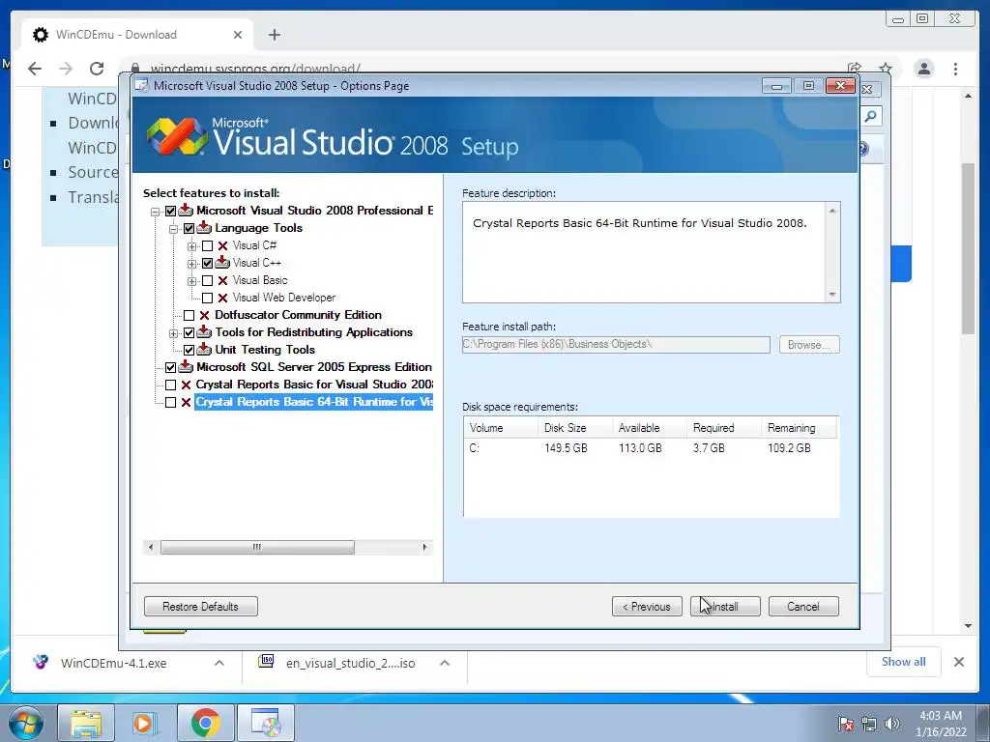
Task: Uncheck Tools for Redistributing Applications checkbox
Action: (x=189, y=332)
